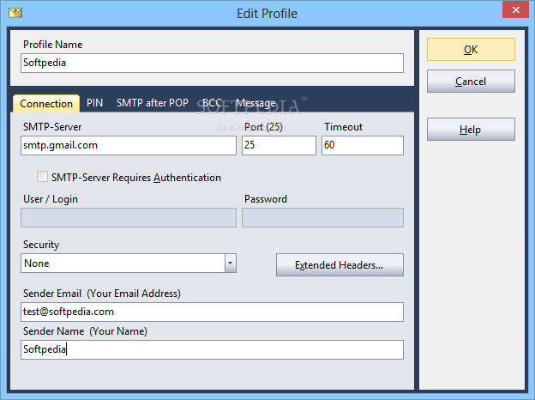Click into the SMTP-Server field
The height and width of the screenshot is (400, 535).
tap(129, 146)
